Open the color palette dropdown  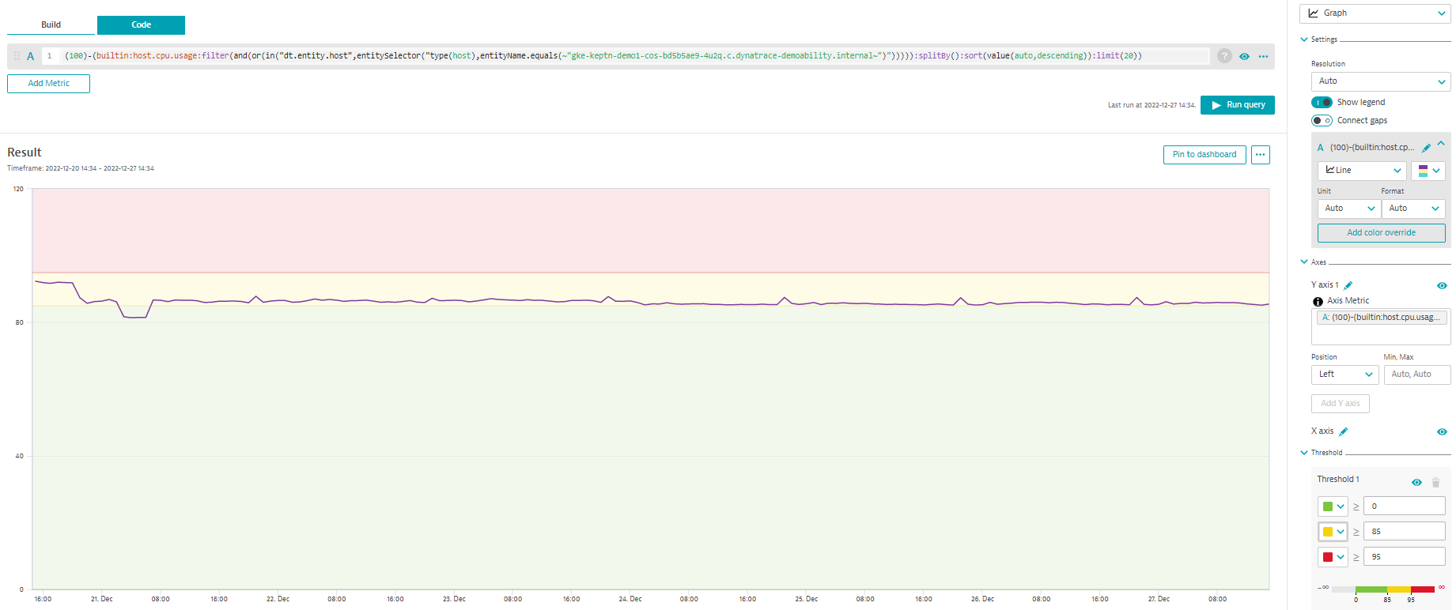click(1428, 171)
